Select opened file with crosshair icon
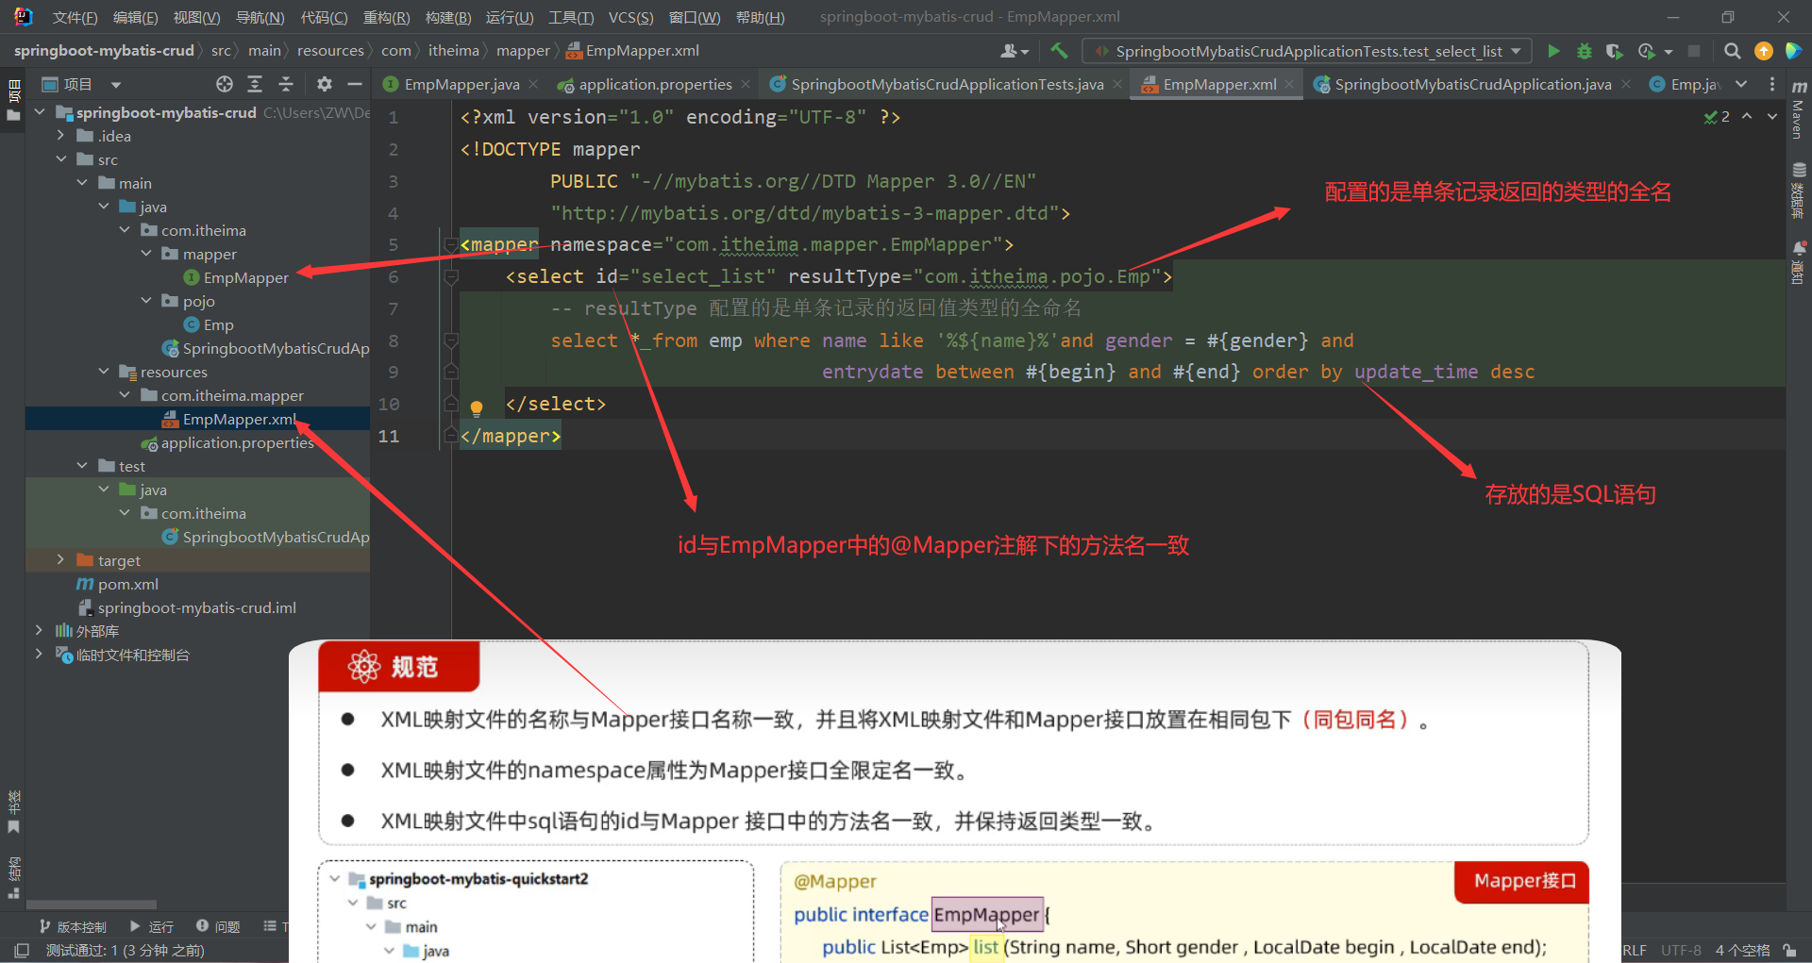The width and height of the screenshot is (1812, 963). (225, 84)
